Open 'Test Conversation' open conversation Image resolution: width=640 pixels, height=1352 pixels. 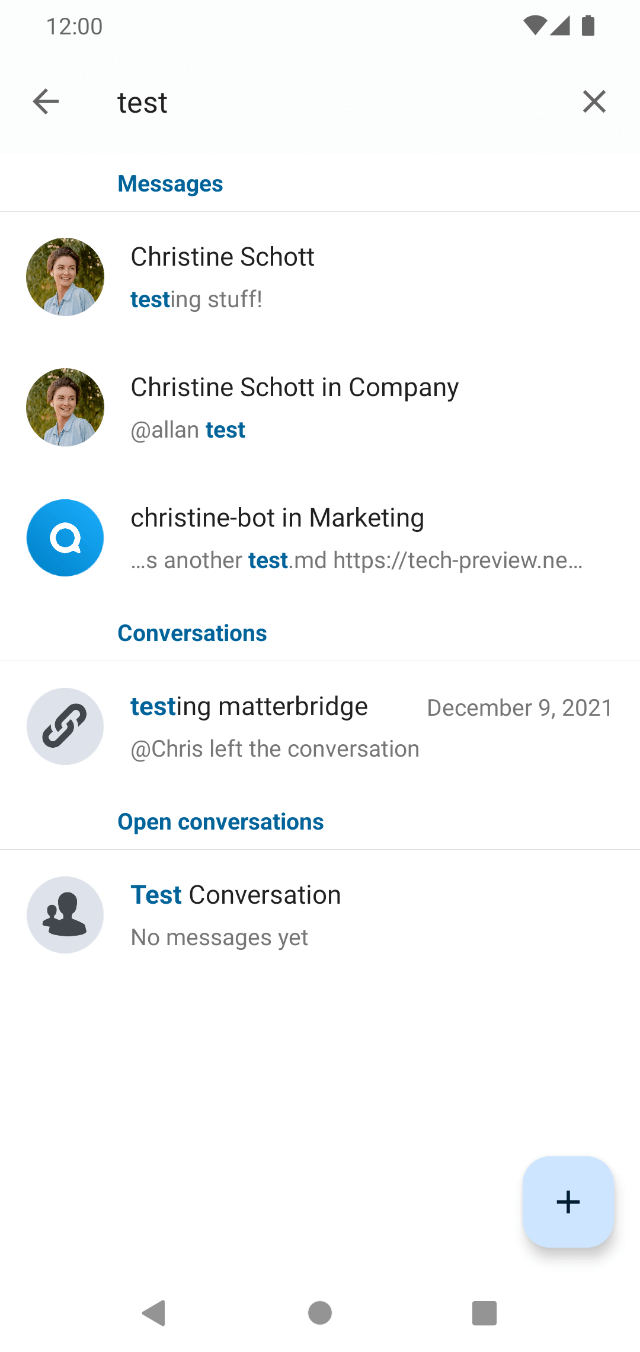point(320,915)
